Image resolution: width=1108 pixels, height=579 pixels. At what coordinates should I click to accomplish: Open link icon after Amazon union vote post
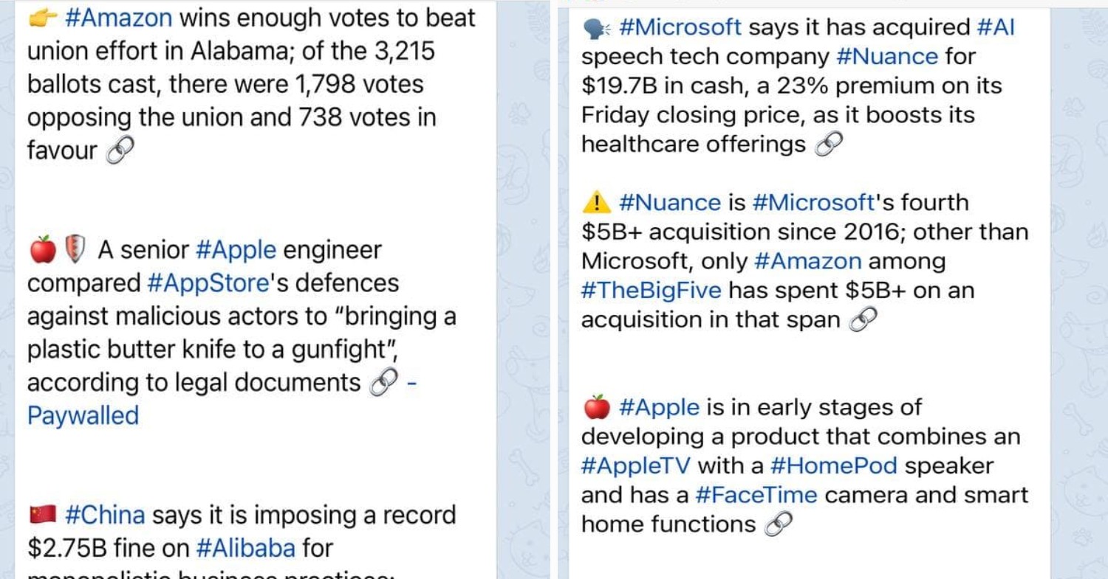click(x=120, y=151)
